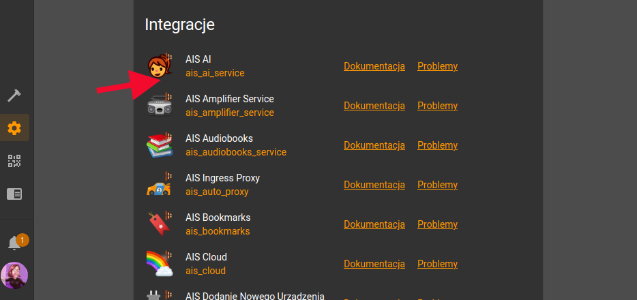Click the ais_ai_service domain text
Viewport: 637px width, 300px height.
[215, 73]
